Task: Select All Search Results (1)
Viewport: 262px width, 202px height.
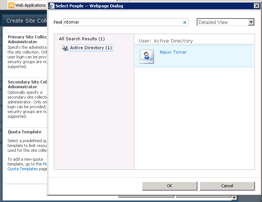Action: pos(82,39)
